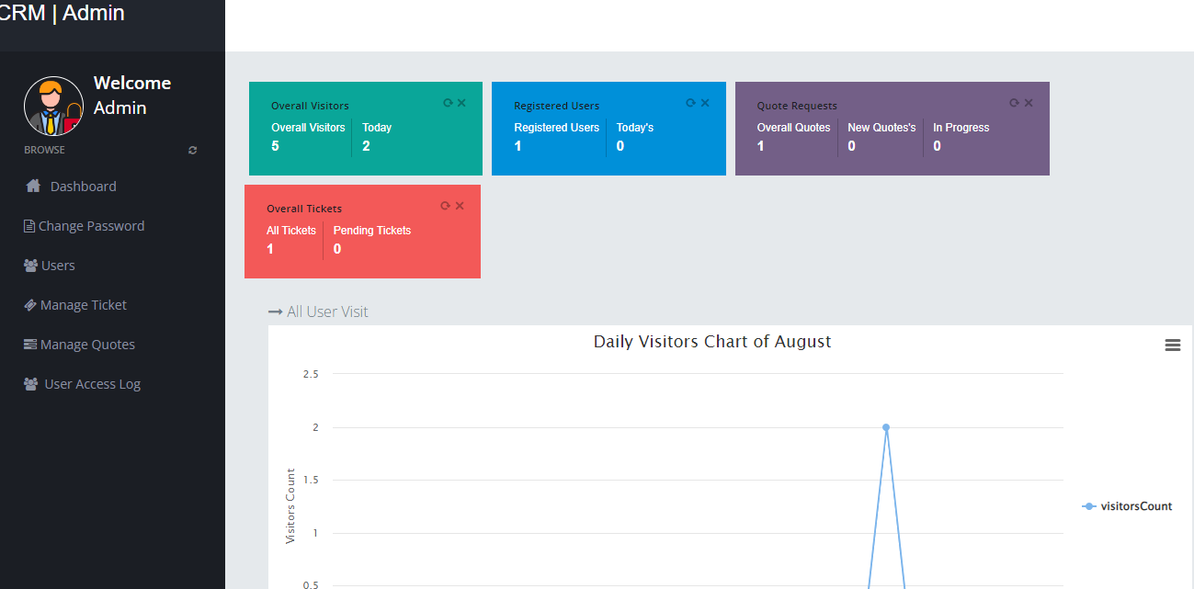Close the Overall Visitors card
This screenshot has width=1194, height=589.
point(461,103)
